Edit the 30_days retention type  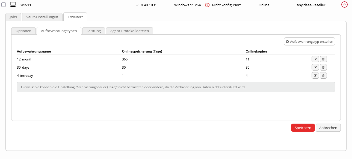pyautogui.click(x=315, y=68)
